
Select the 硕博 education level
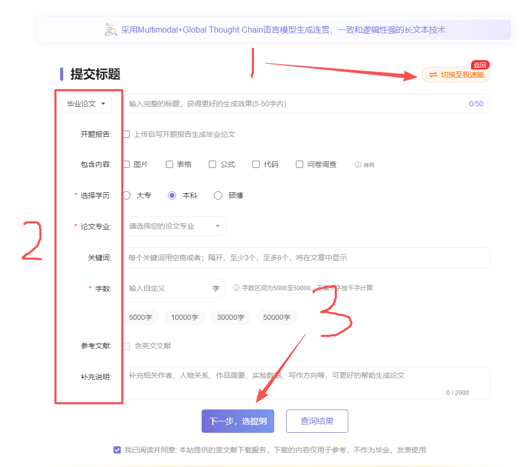point(218,195)
